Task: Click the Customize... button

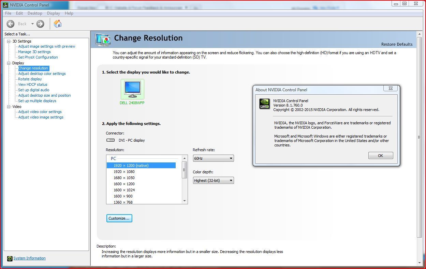Action: pos(119,218)
